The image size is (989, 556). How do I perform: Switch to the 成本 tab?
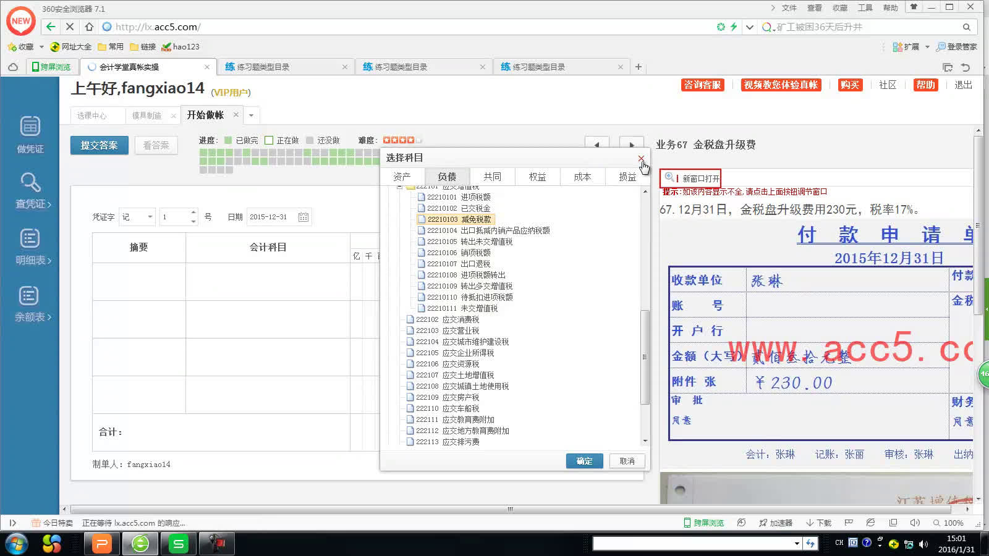(582, 177)
